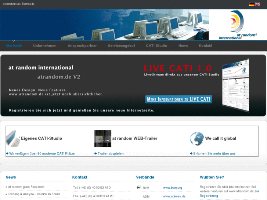Click the atrandom.de: Startseite title text
The height and width of the screenshot is (200, 267).
(x=19, y=4)
